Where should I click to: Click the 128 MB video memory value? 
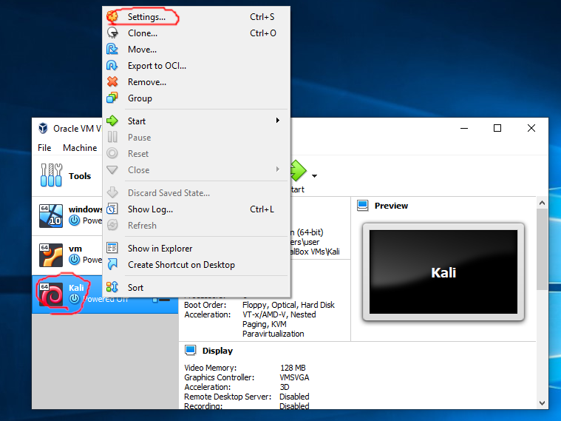tap(293, 368)
